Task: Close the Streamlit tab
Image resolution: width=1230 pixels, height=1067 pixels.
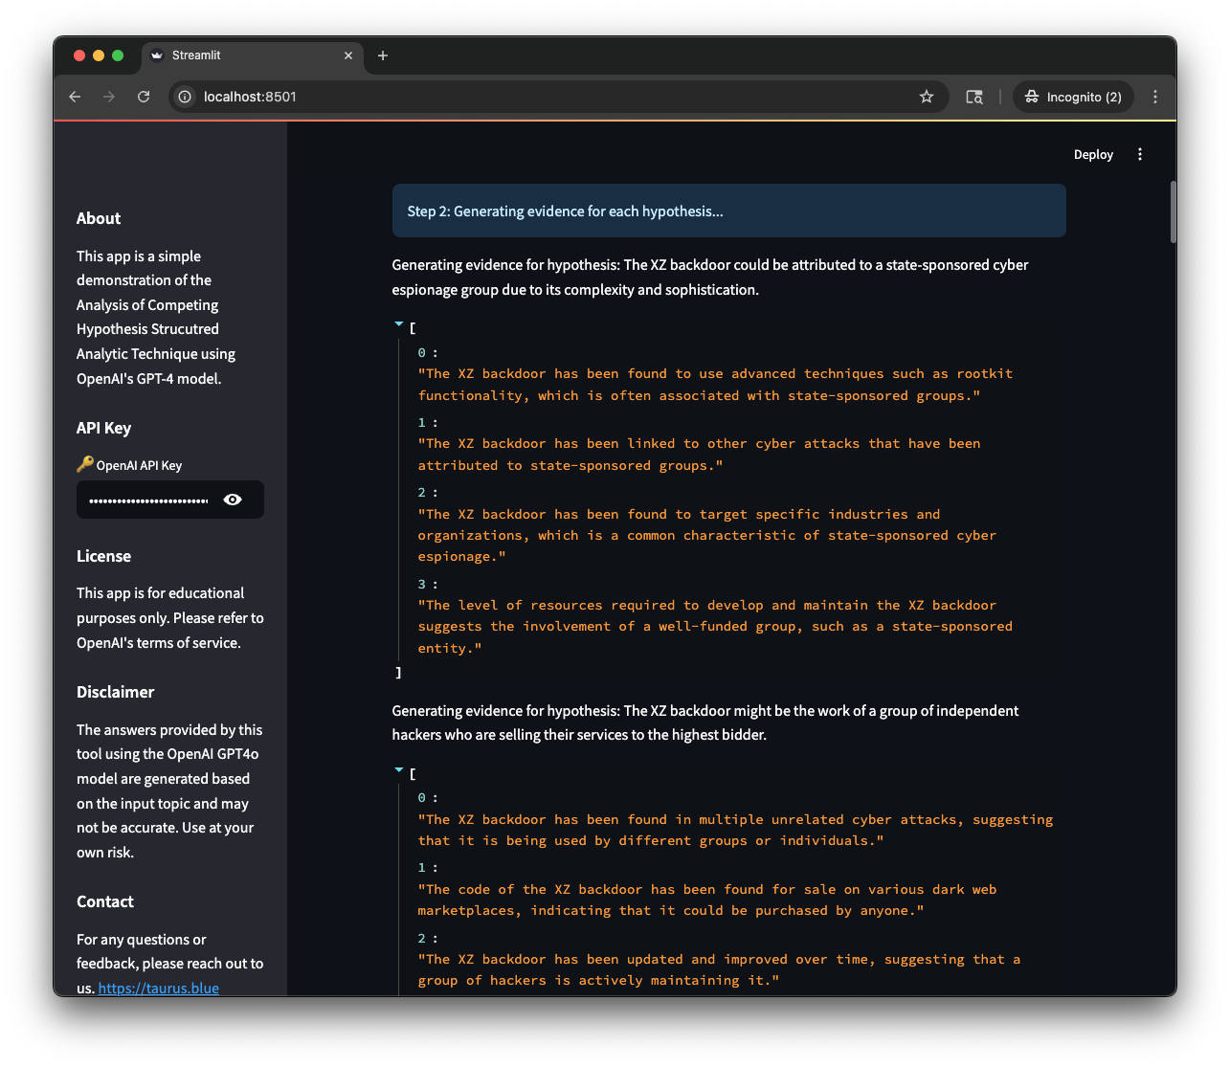Action: (x=348, y=56)
